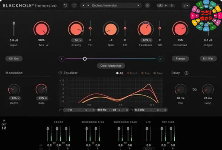
Task: Click the high shelf filter shape icon
Action: coord(131,110)
